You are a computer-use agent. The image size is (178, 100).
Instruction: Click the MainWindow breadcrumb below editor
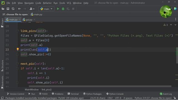coord(32,89)
